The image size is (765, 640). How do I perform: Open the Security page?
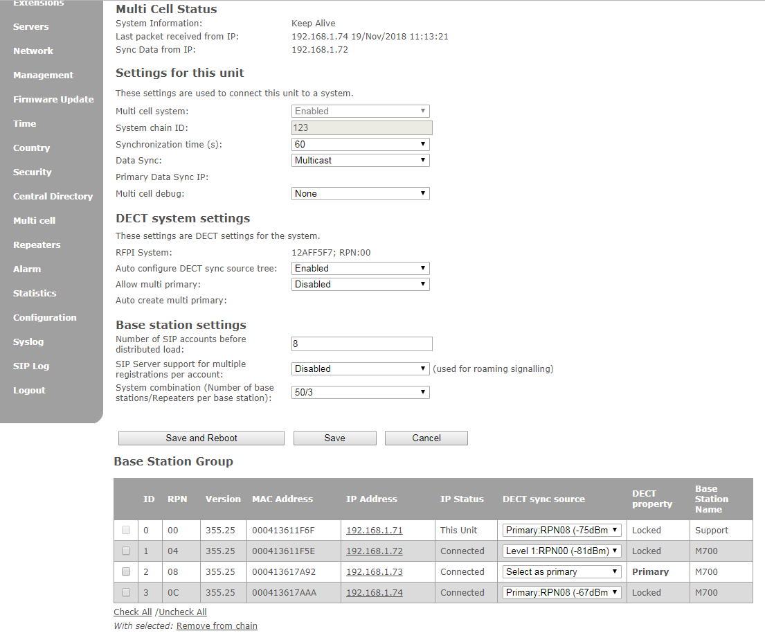(33, 172)
